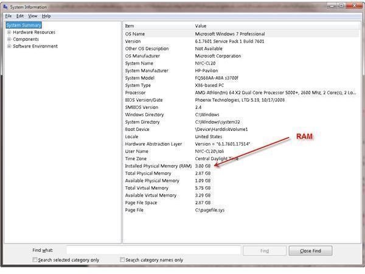Click the C:\Windows\system32 value

point(217,122)
